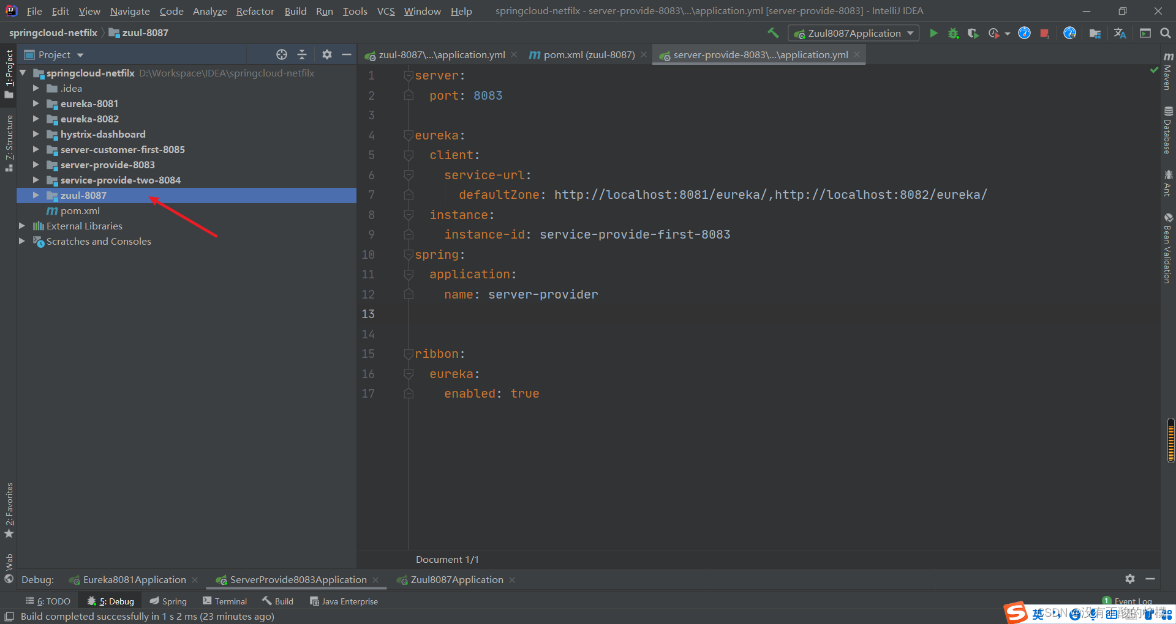Image resolution: width=1176 pixels, height=624 pixels.
Task: Select server-provide-8083 in project tree
Action: (107, 165)
